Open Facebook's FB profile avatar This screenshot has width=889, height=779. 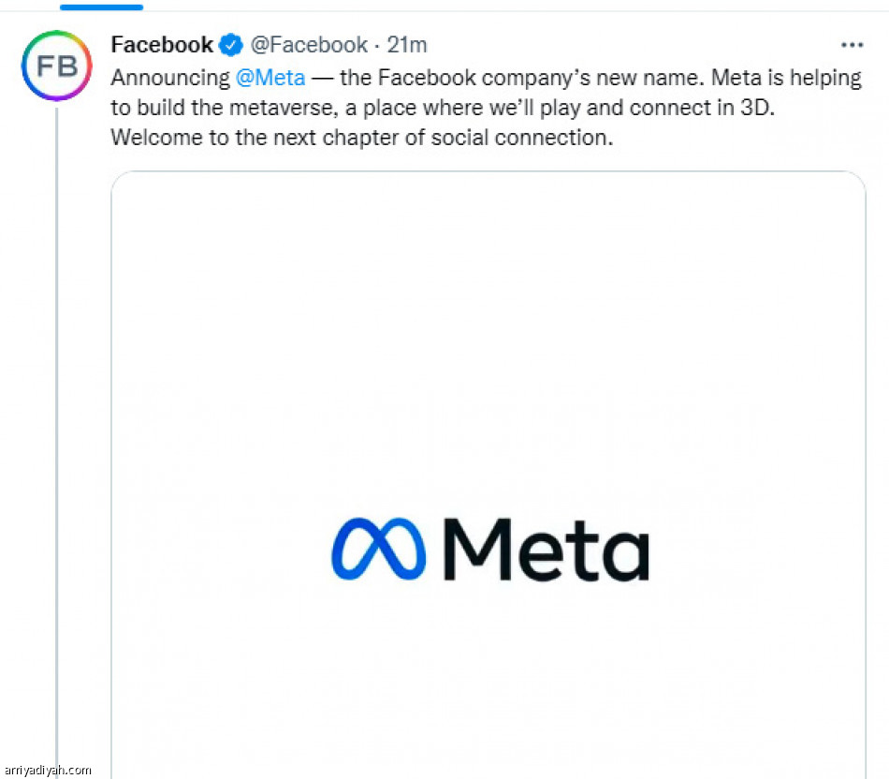coord(56,66)
